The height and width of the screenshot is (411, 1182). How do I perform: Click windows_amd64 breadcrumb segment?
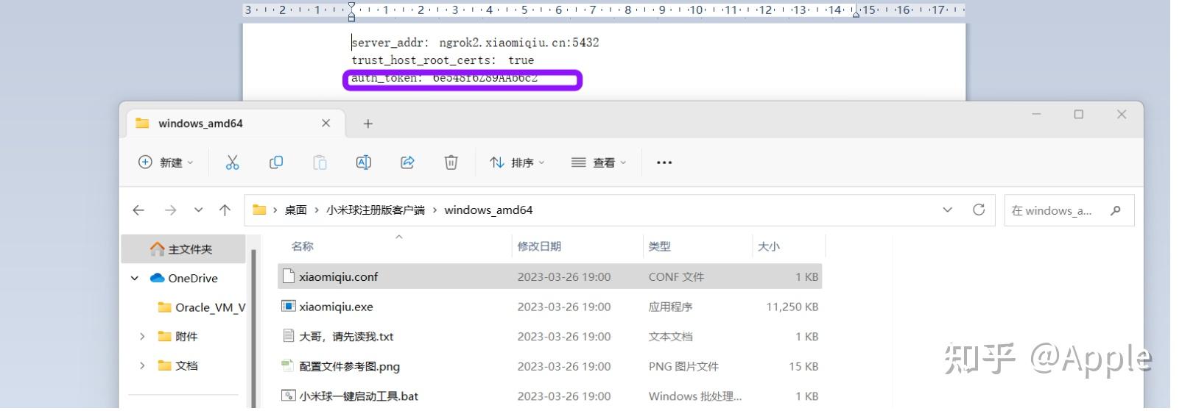click(488, 210)
